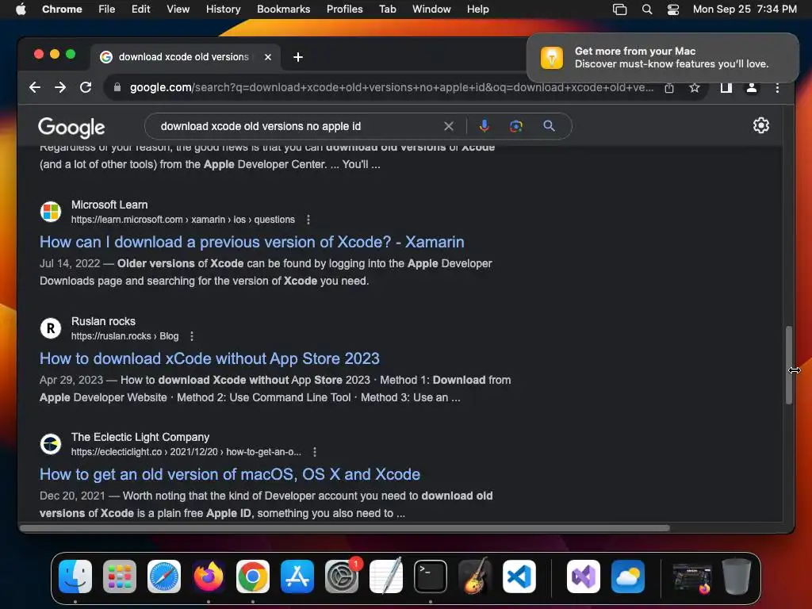This screenshot has height=609, width=812.
Task: Click the vertical page scrollbar thumb
Action: coord(789,365)
